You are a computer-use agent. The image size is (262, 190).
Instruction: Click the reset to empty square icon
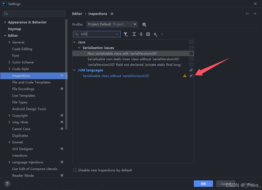point(148,34)
